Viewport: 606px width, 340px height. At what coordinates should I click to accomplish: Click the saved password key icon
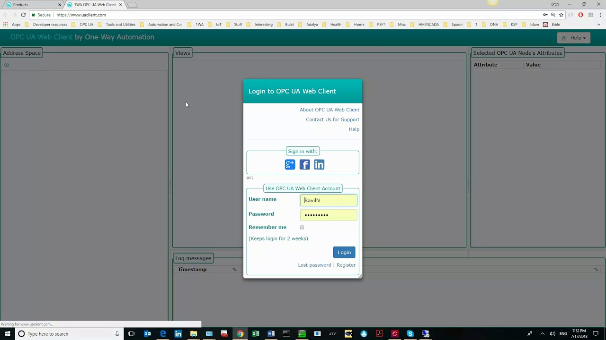(x=545, y=15)
